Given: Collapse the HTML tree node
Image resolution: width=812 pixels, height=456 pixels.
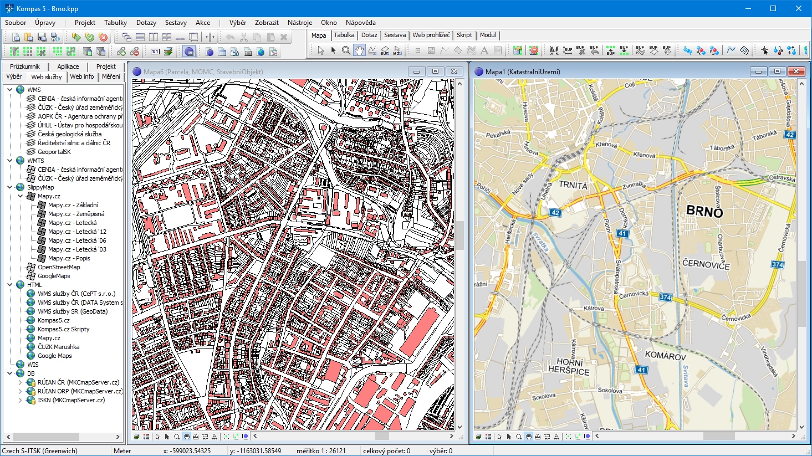Looking at the screenshot, I should [9, 285].
